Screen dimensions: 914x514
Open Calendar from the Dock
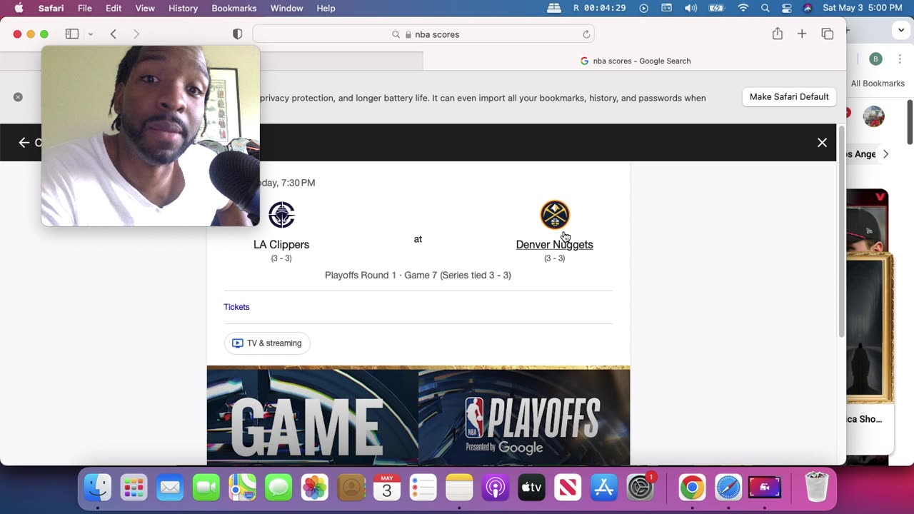coord(387,488)
